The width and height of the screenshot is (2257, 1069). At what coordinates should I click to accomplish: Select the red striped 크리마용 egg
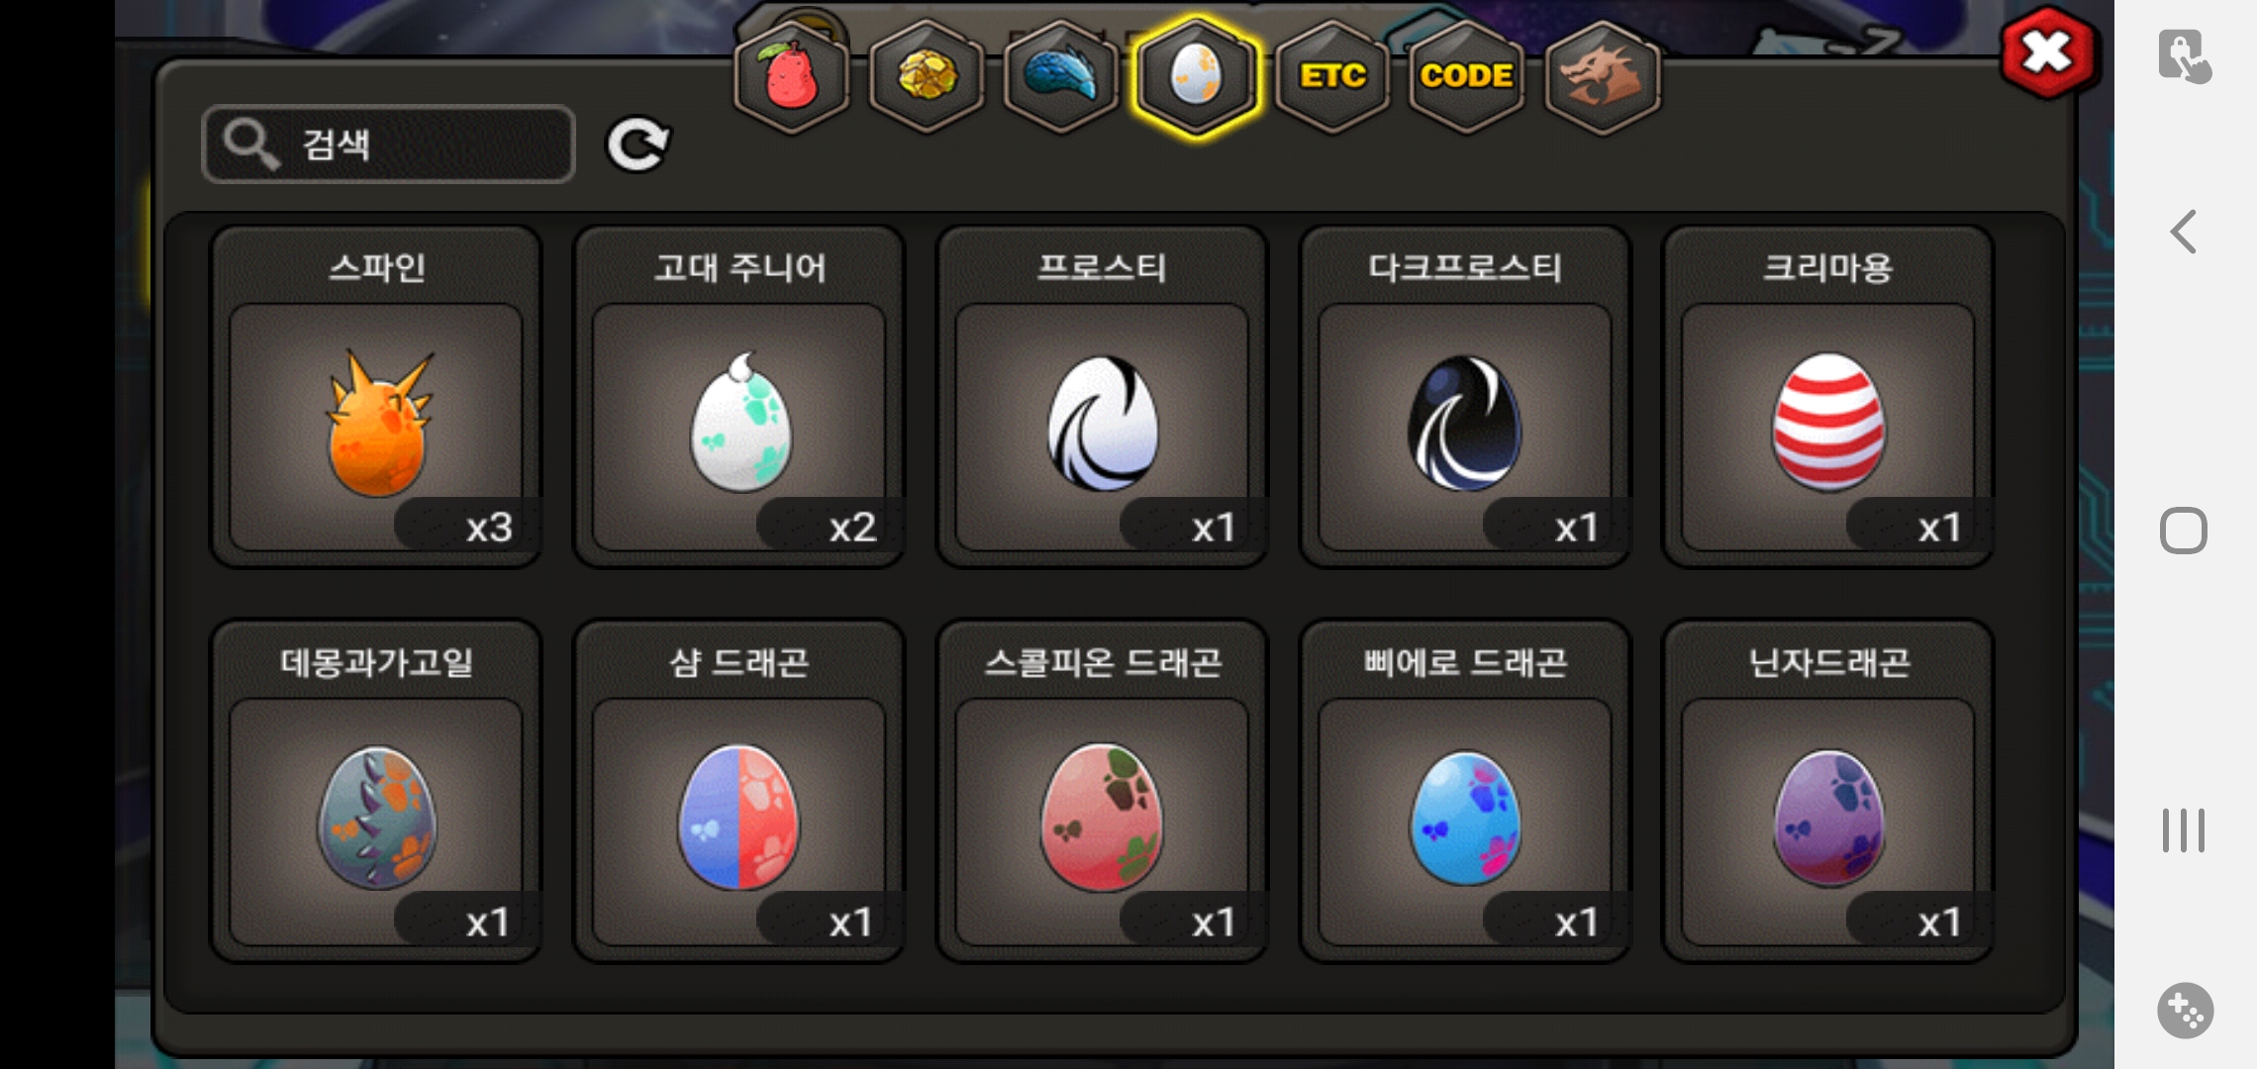pos(1827,397)
